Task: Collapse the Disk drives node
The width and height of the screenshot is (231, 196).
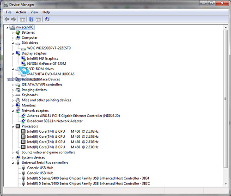Action: (13, 43)
